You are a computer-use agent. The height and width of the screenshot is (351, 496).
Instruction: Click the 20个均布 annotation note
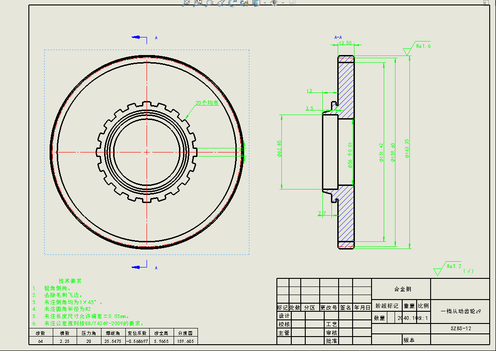[x=207, y=103]
